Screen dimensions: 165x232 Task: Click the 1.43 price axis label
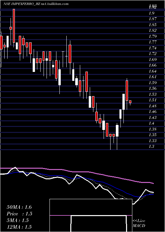coord(153,118)
